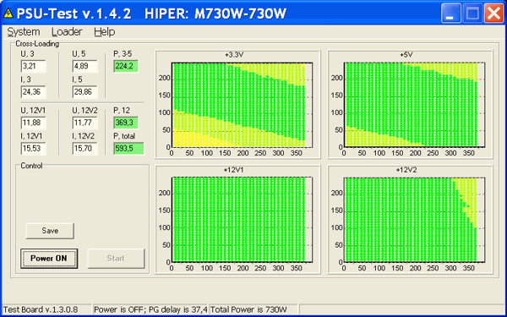Click the Control group label
This screenshot has width=507, height=317.
pos(31,166)
